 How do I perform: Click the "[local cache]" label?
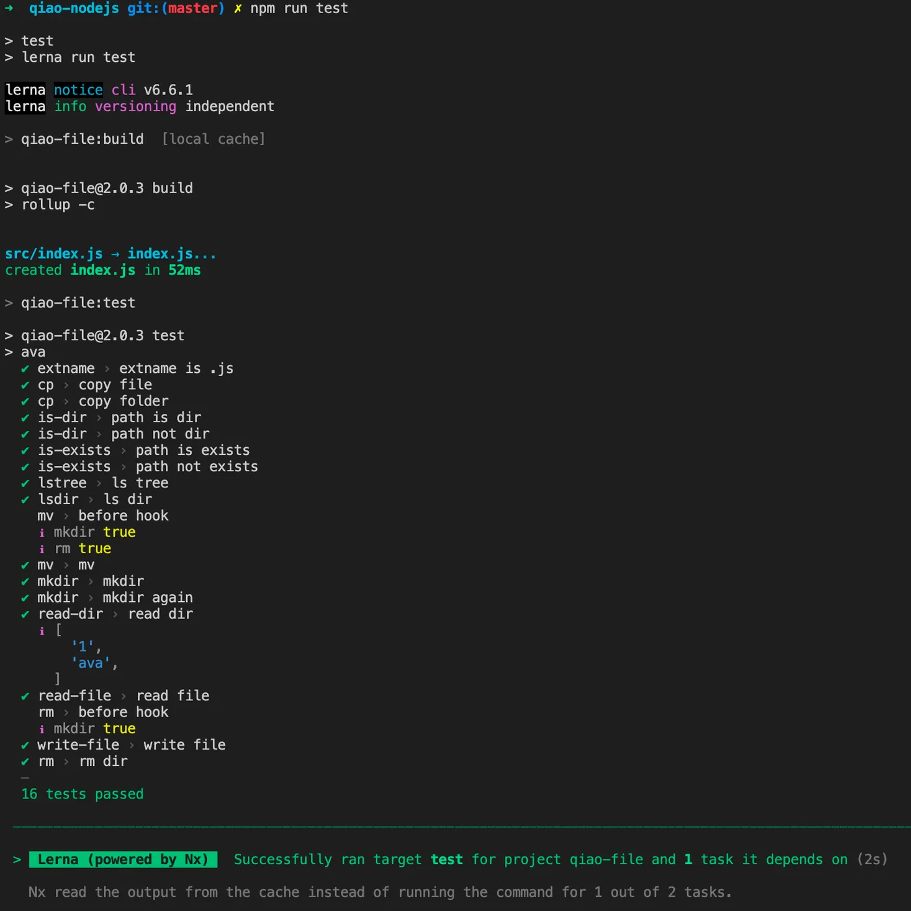pos(213,139)
